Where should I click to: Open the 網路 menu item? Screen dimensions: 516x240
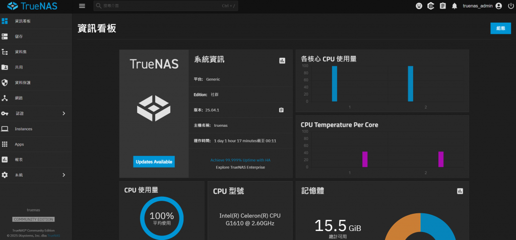click(x=36, y=98)
